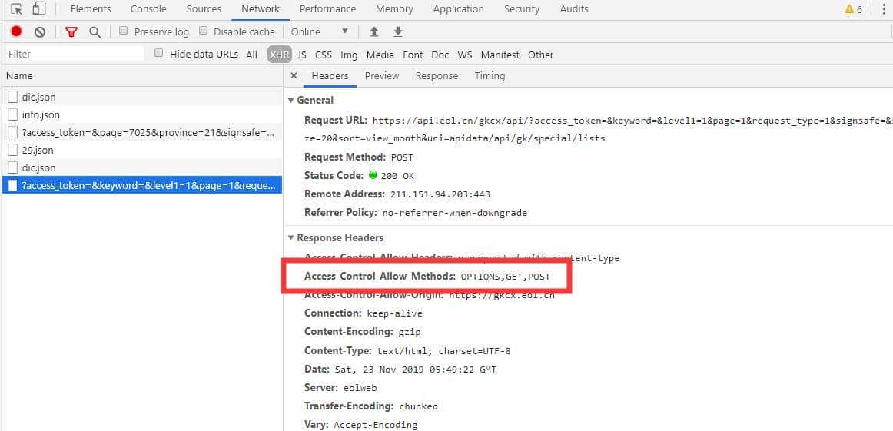Filter requests by WS
893x431 pixels.
coord(465,55)
